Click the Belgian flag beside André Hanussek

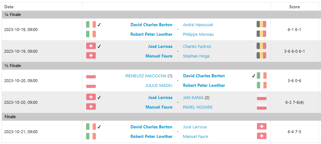[x=261, y=24]
